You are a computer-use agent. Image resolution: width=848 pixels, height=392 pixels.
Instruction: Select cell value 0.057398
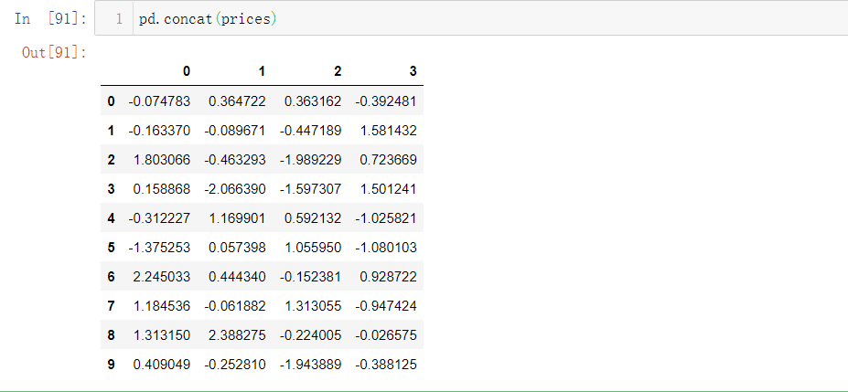point(237,248)
